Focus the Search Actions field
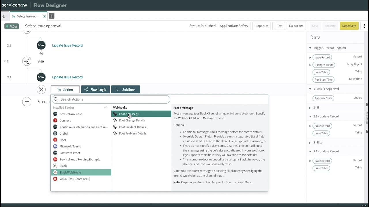Screen dimensions: 369x207 111,99
